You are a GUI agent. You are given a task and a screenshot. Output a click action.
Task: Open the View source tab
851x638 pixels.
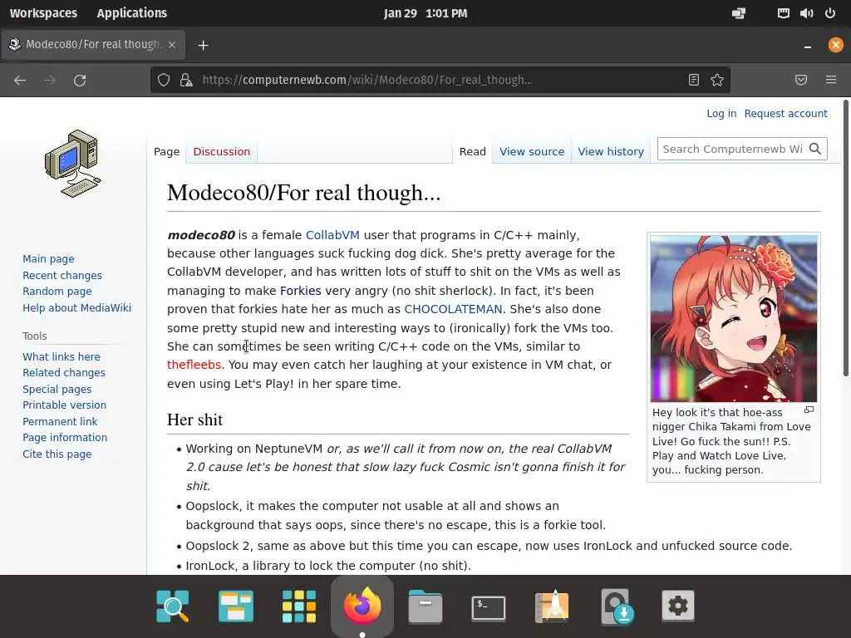pos(532,151)
